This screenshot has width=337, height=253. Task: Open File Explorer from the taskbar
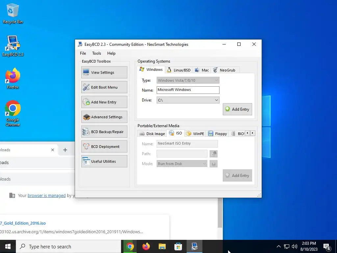[x=162, y=246]
